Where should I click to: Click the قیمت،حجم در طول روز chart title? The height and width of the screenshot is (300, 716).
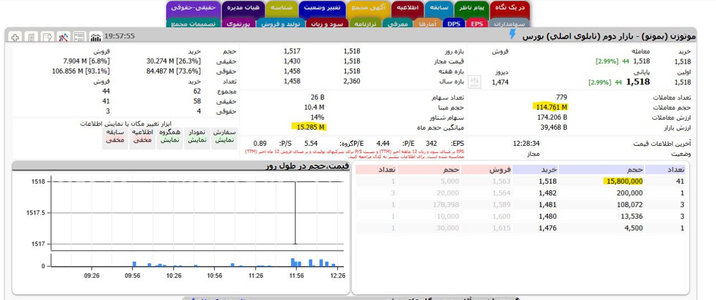point(307,165)
